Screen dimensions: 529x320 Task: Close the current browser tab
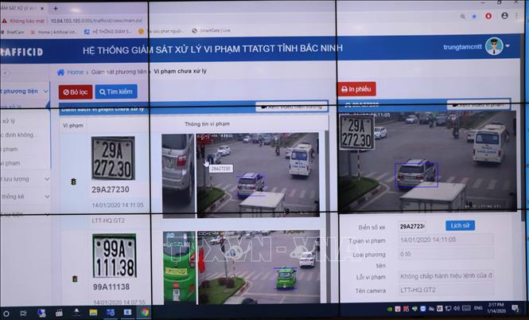(42, 9)
